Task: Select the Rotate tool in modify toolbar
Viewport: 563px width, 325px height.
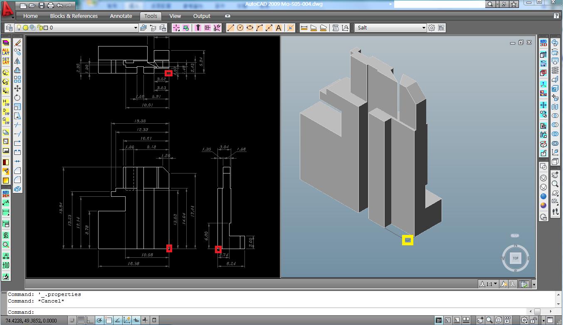Action: point(17,98)
